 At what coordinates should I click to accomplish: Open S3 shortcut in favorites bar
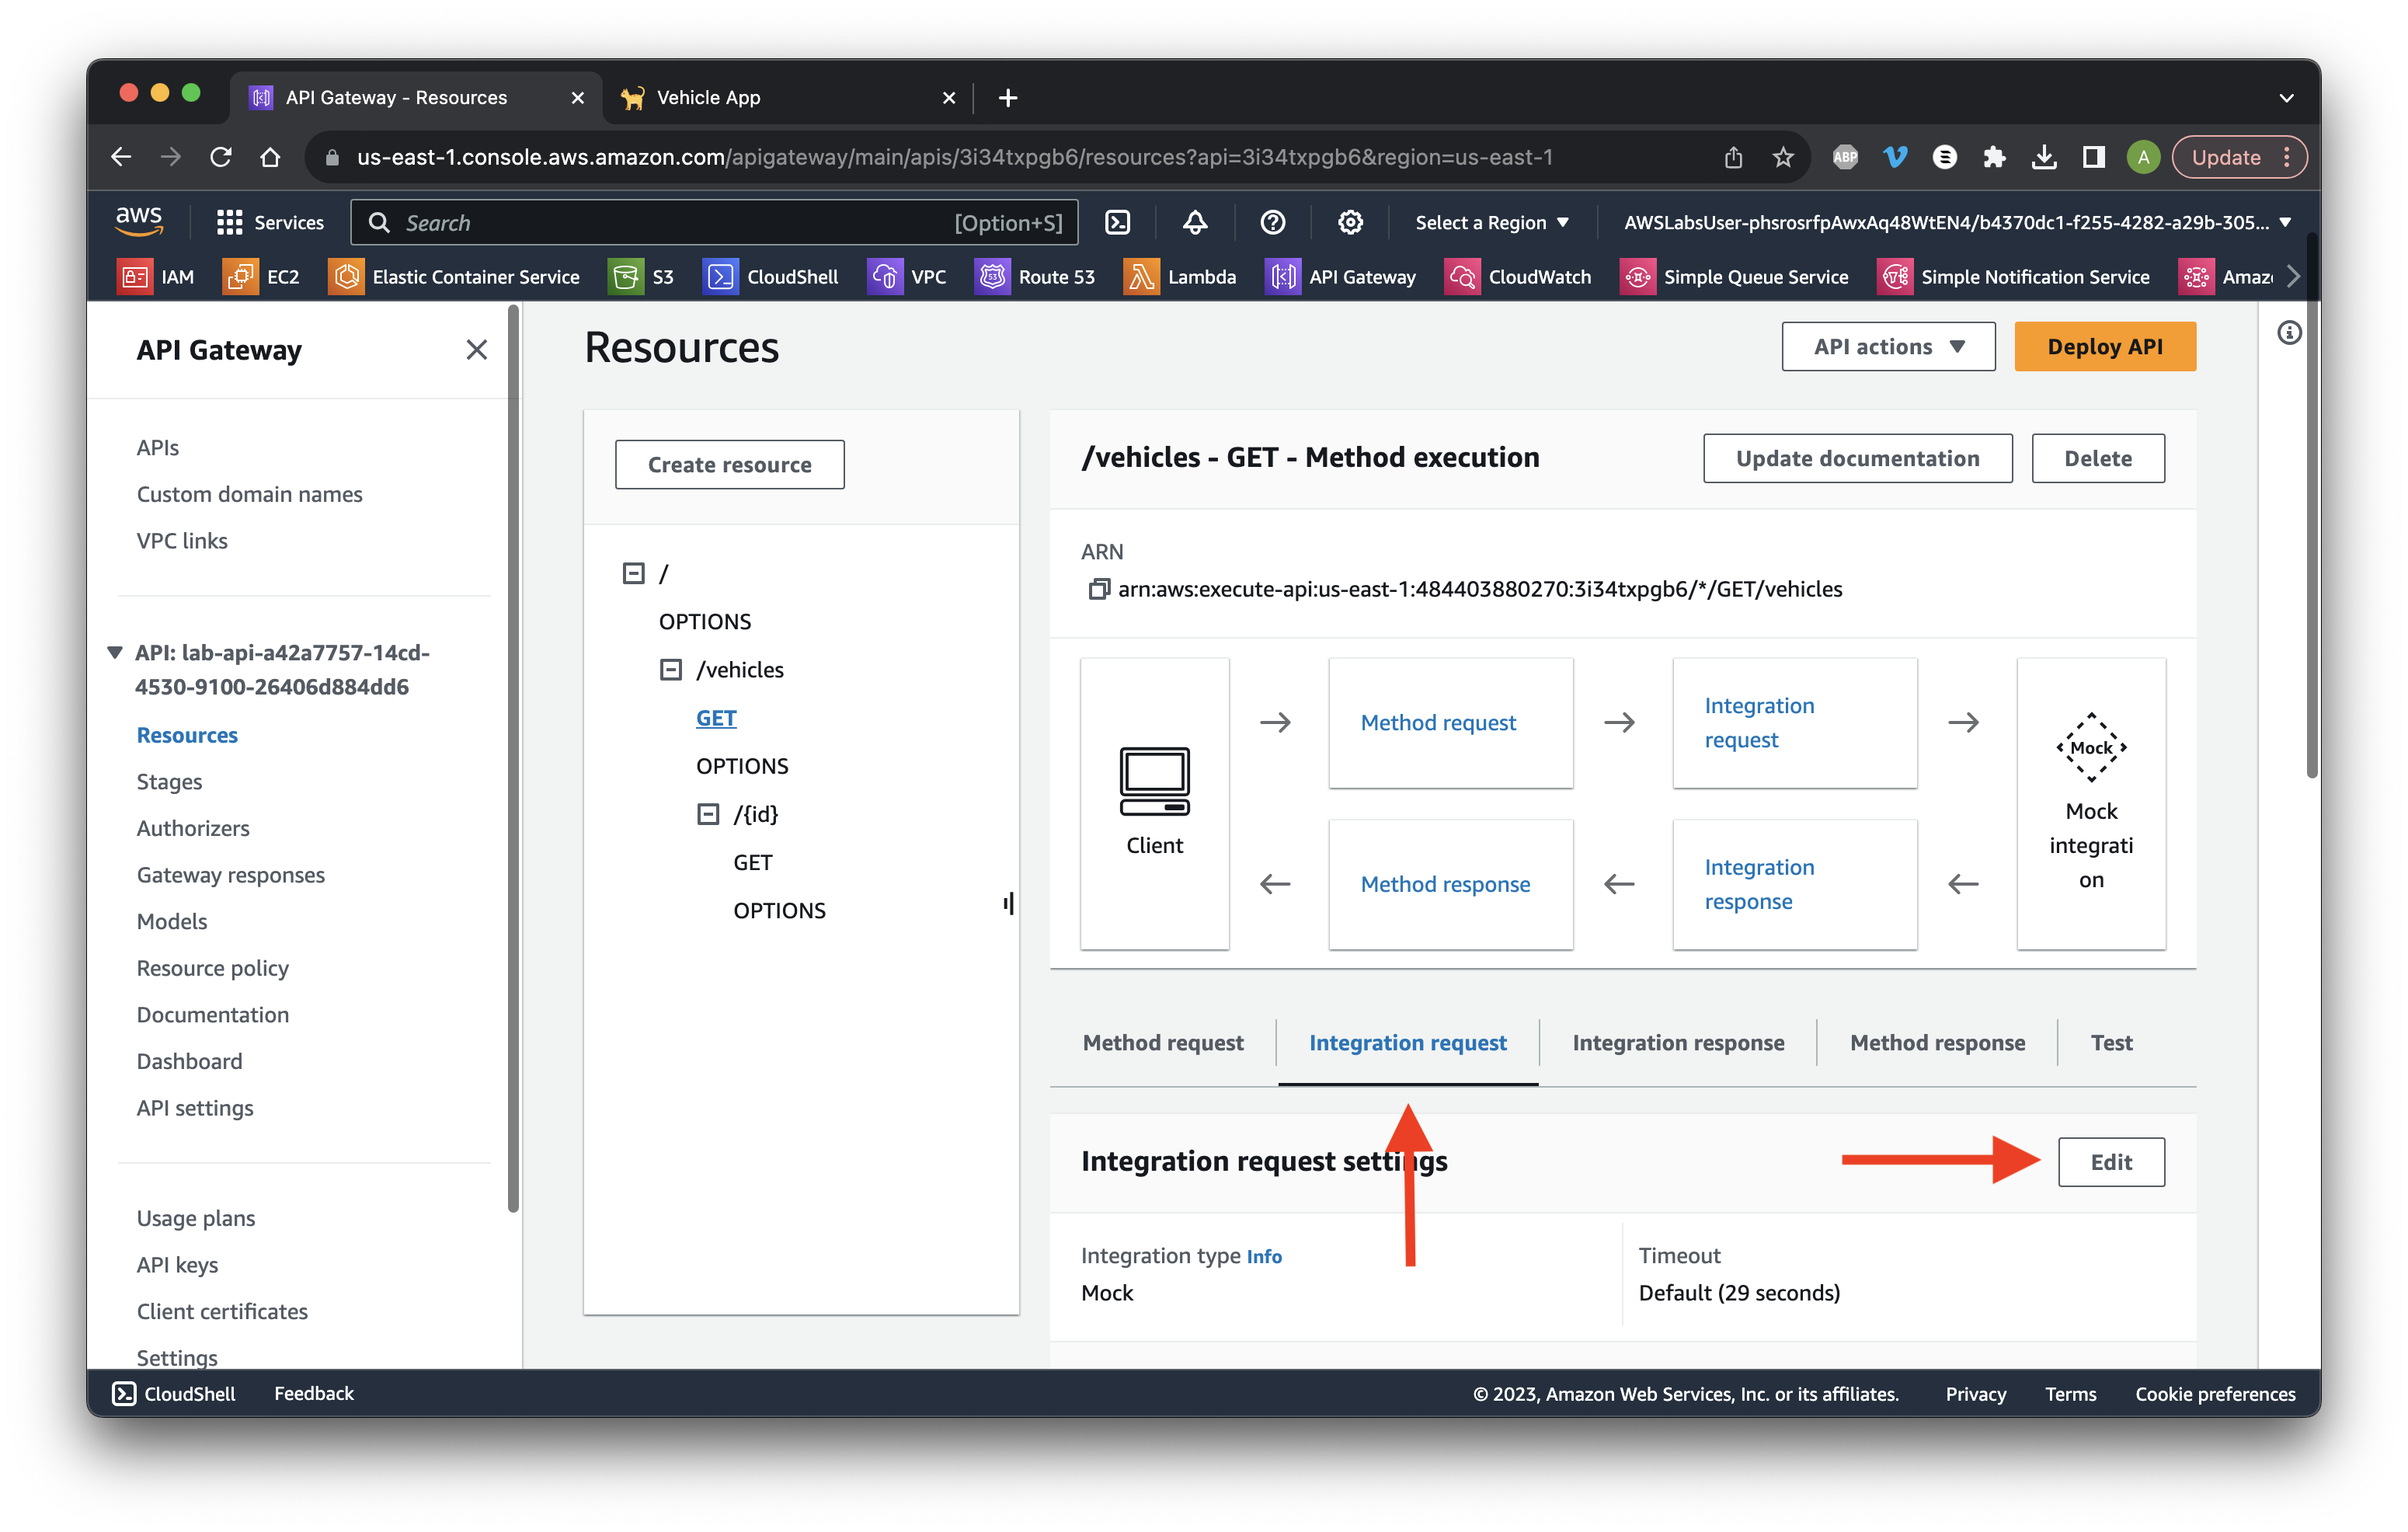pyautogui.click(x=642, y=276)
